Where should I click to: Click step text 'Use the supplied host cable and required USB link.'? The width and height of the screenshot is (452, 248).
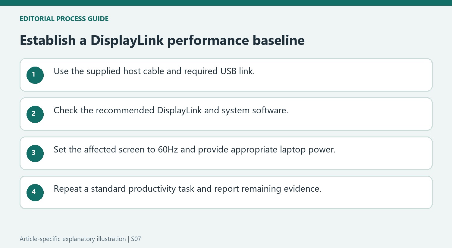pos(154,71)
